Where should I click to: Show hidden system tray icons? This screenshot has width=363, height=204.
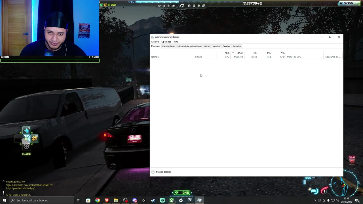tap(315, 200)
